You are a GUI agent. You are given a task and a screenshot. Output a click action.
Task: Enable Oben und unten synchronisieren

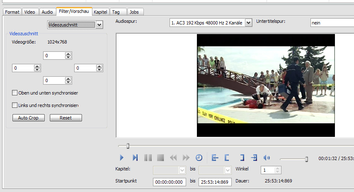click(15, 93)
